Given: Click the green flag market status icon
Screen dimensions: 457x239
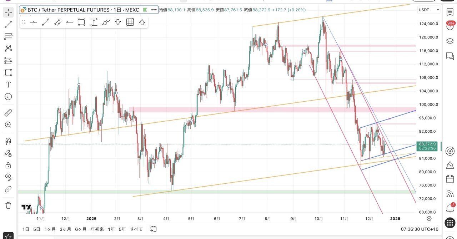Looking at the screenshot, I should (145, 10).
